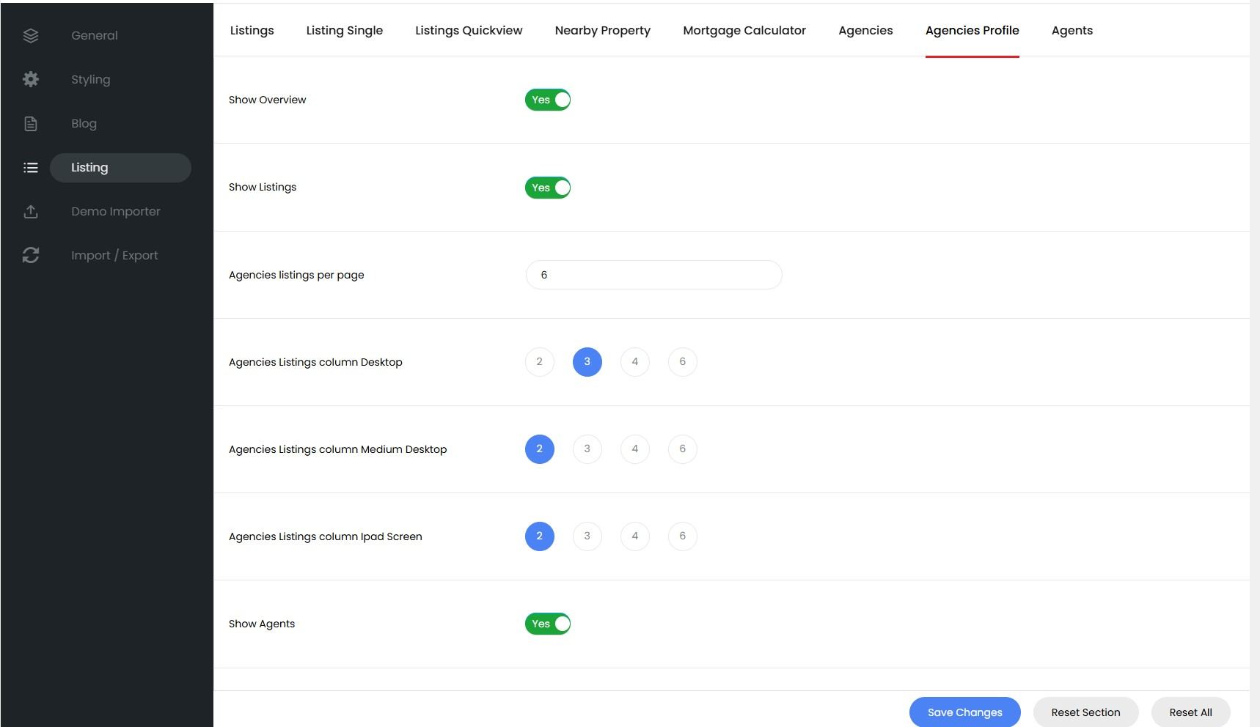The width and height of the screenshot is (1260, 727).
Task: Click the Reset All button
Action: click(1191, 712)
